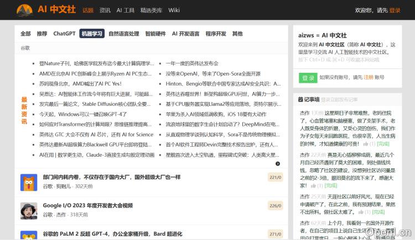Click the 谷歌 sub-category tag under tabs

click(x=25, y=48)
